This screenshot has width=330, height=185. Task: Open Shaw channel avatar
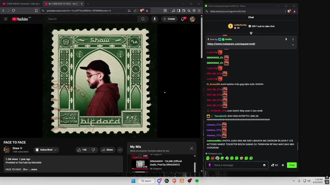click(7, 150)
